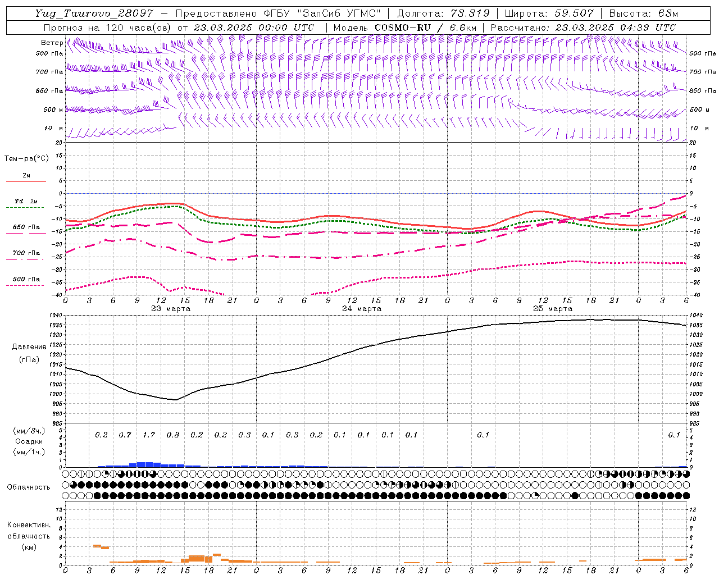Select the Давление pressure panel label
Image resolution: width=719 pixels, height=575 pixels.
click(29, 347)
